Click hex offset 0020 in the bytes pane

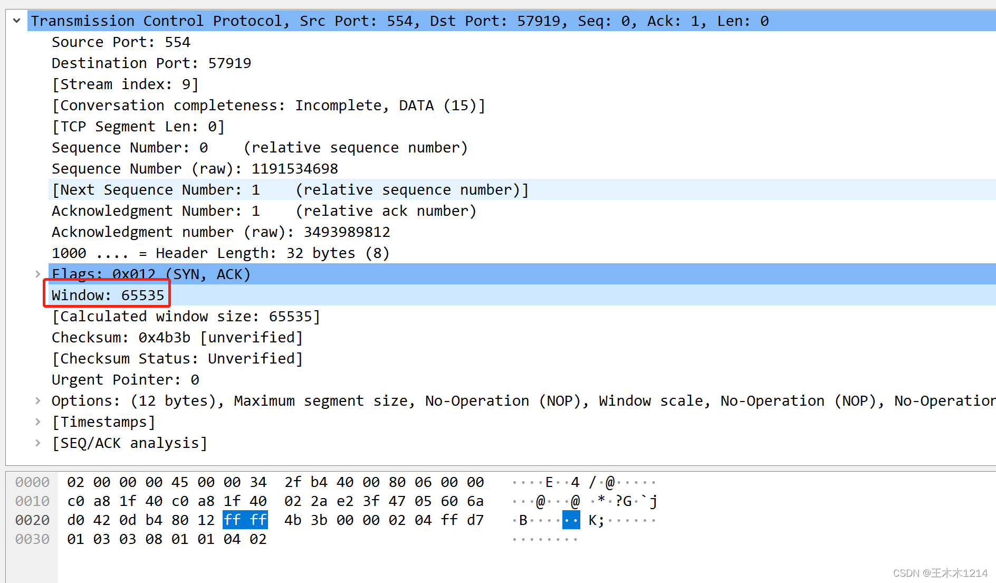32,520
